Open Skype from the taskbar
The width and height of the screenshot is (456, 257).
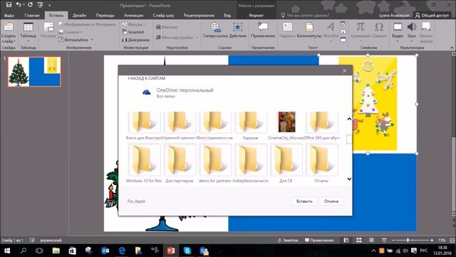[x=187, y=251]
